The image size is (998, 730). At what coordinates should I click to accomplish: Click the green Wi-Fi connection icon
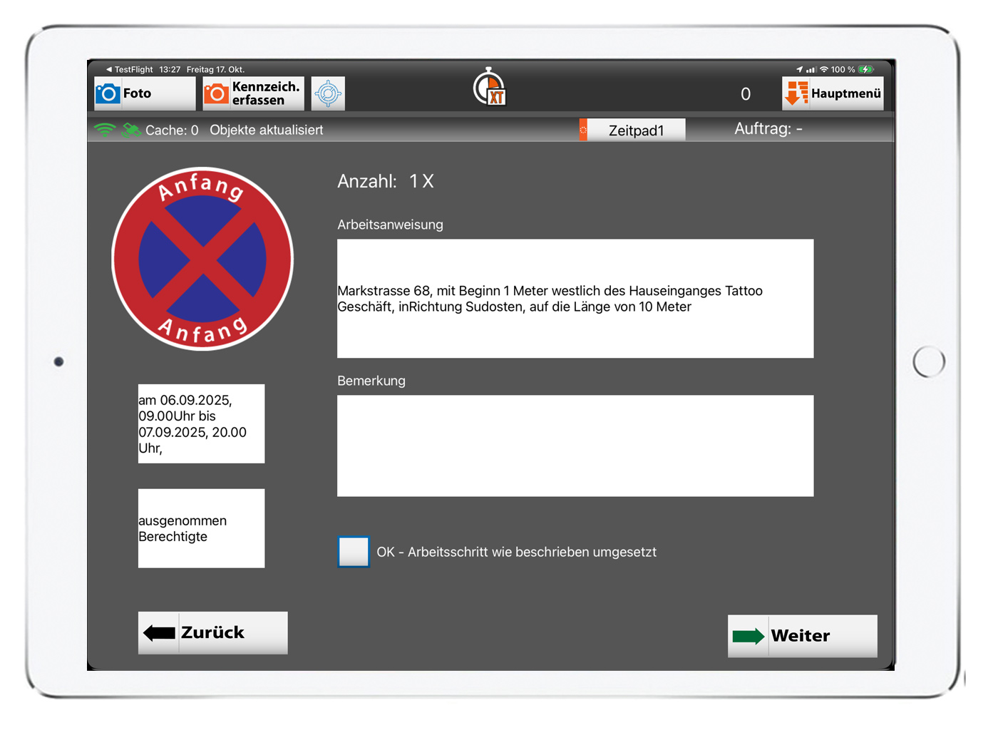[104, 130]
